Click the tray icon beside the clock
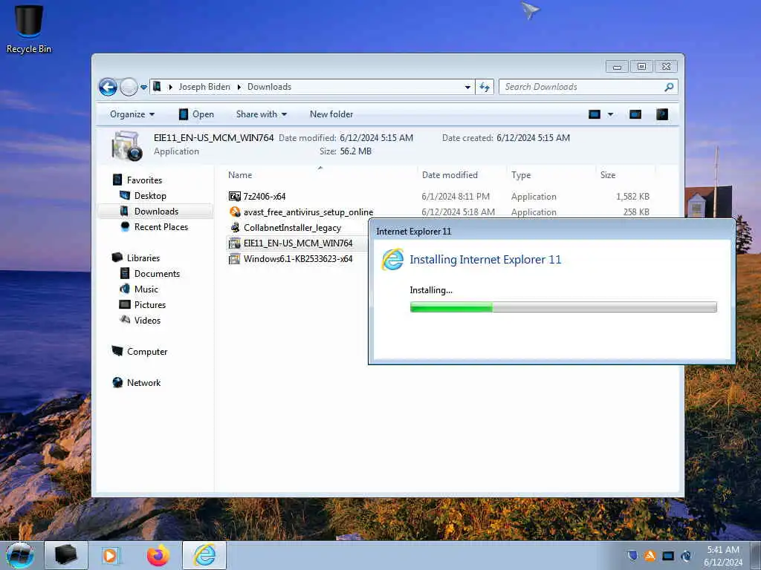The width and height of the screenshot is (761, 570). (686, 555)
